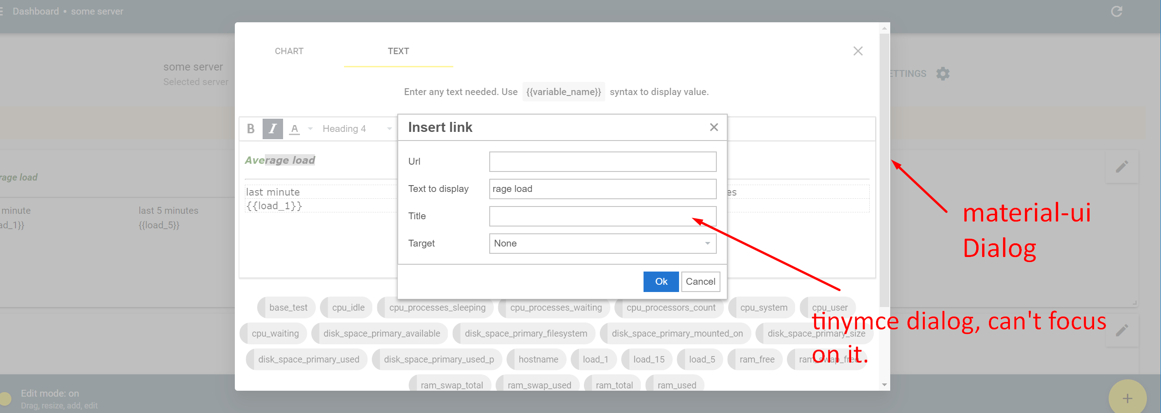Refresh the dashboard
This screenshot has height=413, width=1161.
(1116, 10)
